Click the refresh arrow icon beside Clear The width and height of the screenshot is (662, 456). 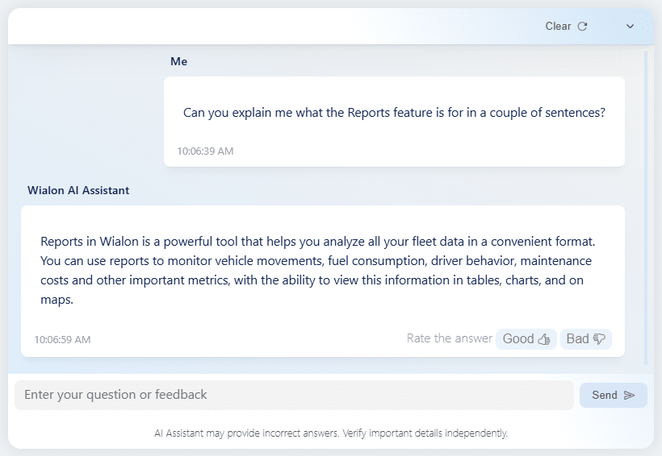coord(582,26)
